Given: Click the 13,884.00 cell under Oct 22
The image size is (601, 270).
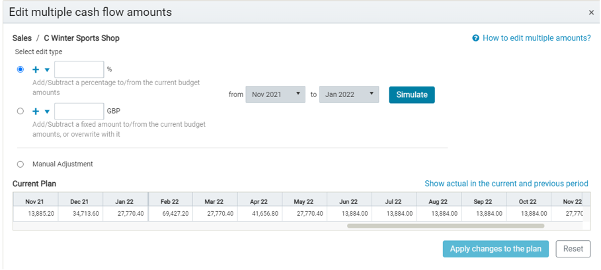Looking at the screenshot, I should (528, 214).
